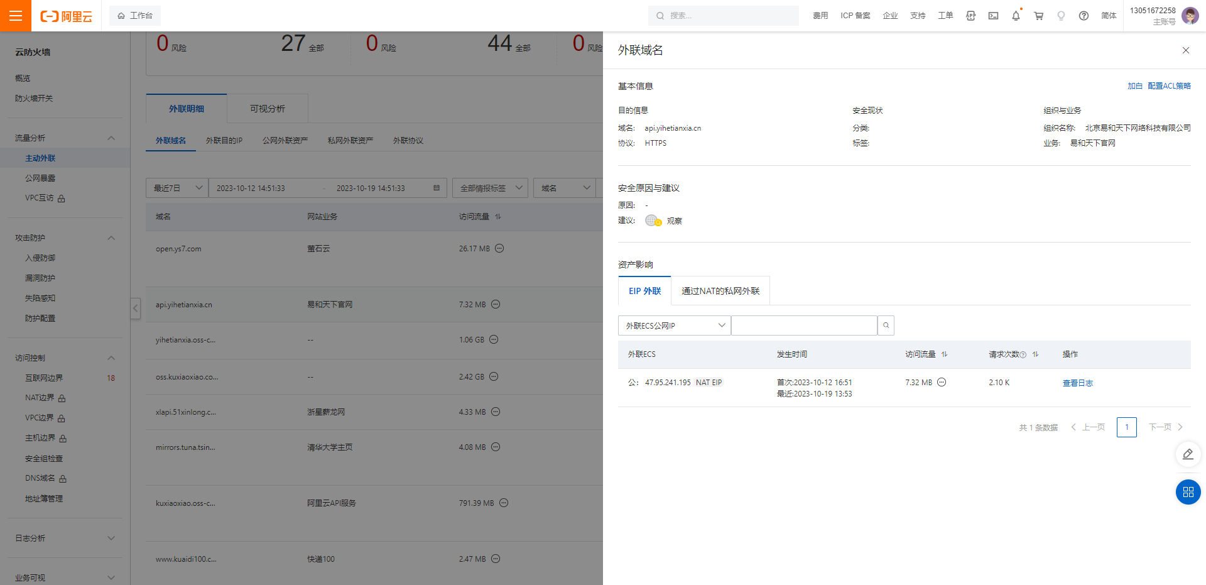
Task: Click the user avatar picture
Action: (1190, 16)
